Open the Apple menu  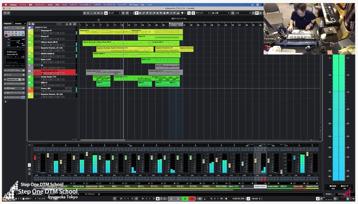(5, 5)
